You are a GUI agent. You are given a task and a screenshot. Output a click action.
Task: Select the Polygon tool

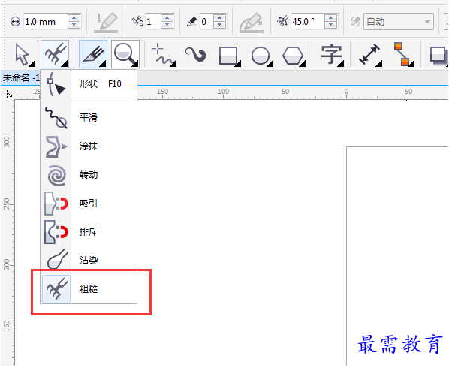click(293, 56)
